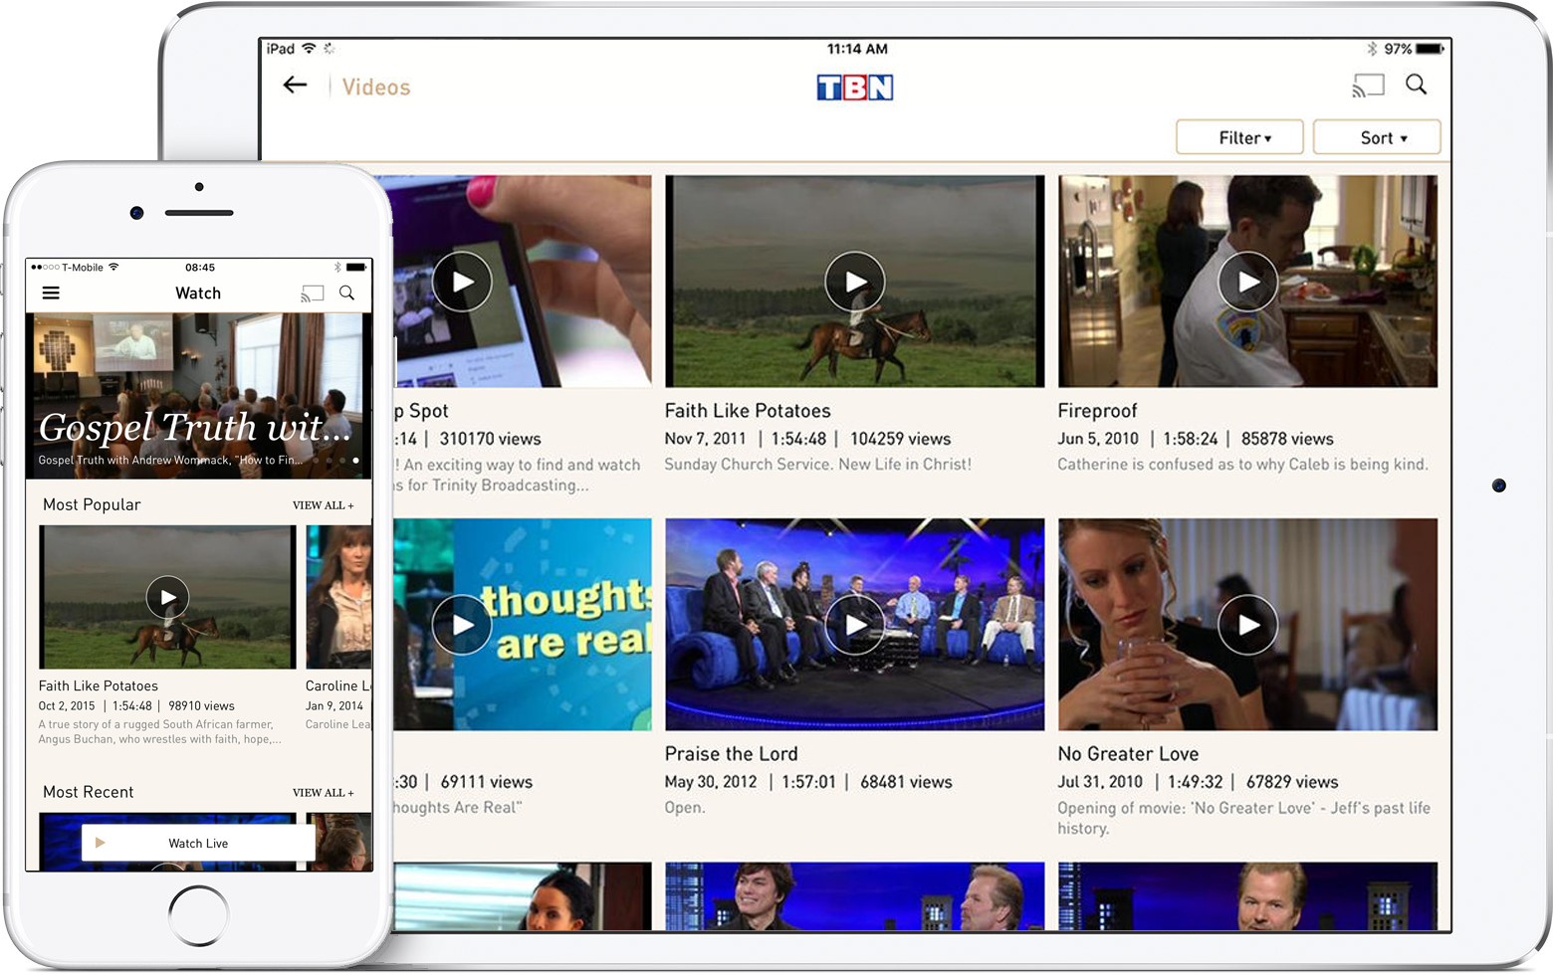This screenshot has height=975, width=1553.
Task: Tap the 11:14 AM clock on iPad
Action: tap(857, 49)
